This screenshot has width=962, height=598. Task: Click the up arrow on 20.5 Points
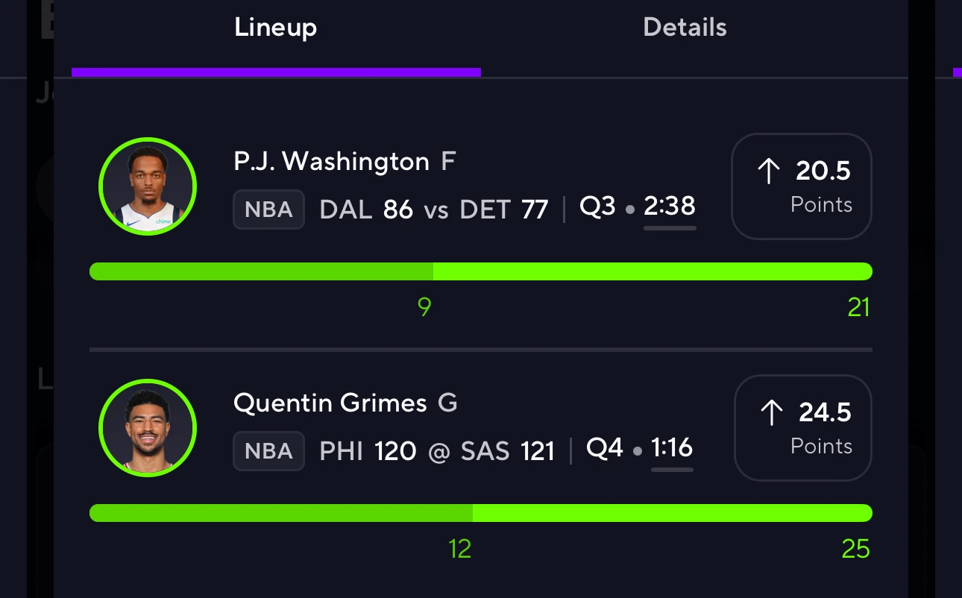[769, 171]
